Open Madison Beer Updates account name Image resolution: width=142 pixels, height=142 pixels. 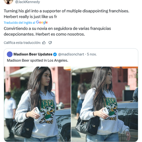click(33, 54)
